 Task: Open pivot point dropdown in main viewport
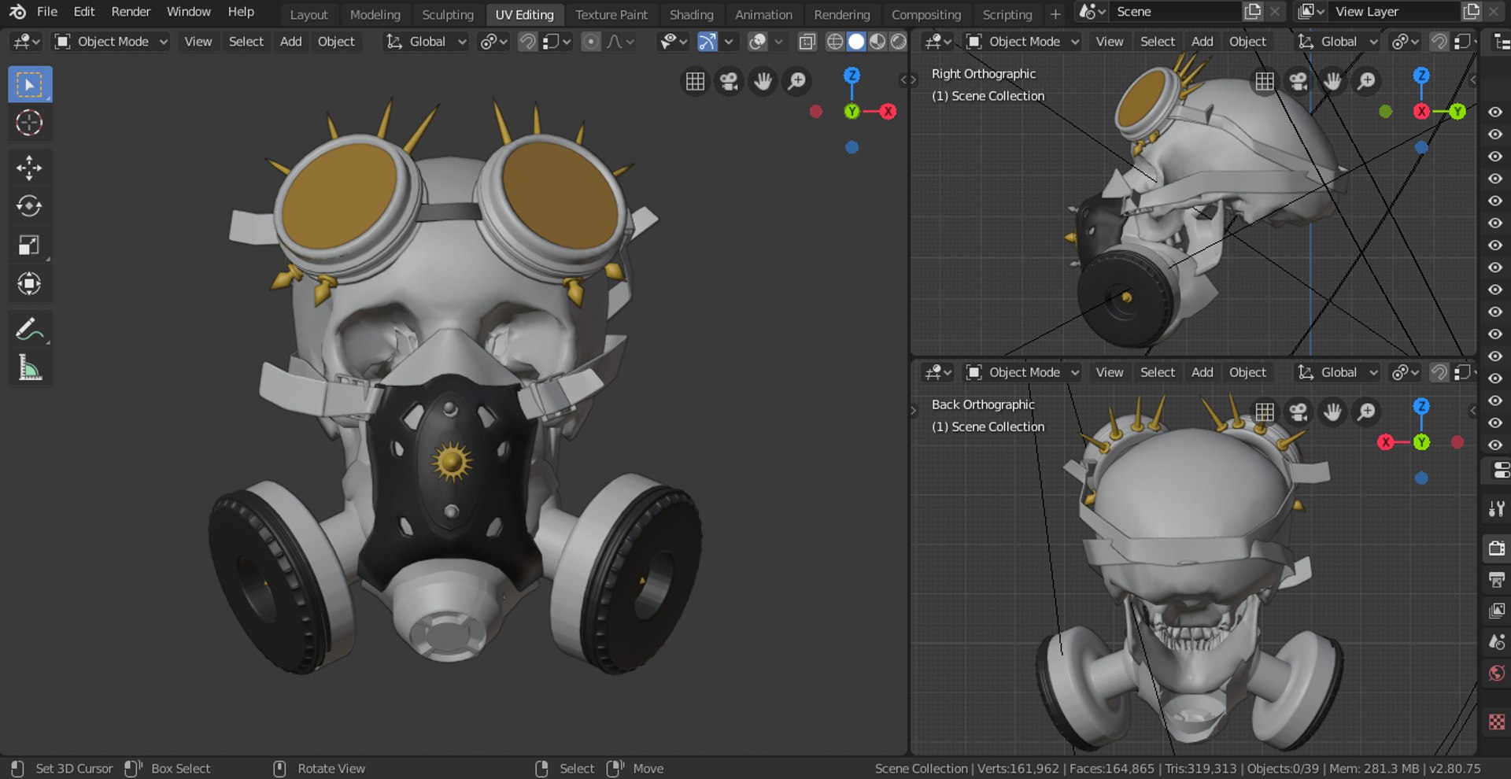pos(494,42)
